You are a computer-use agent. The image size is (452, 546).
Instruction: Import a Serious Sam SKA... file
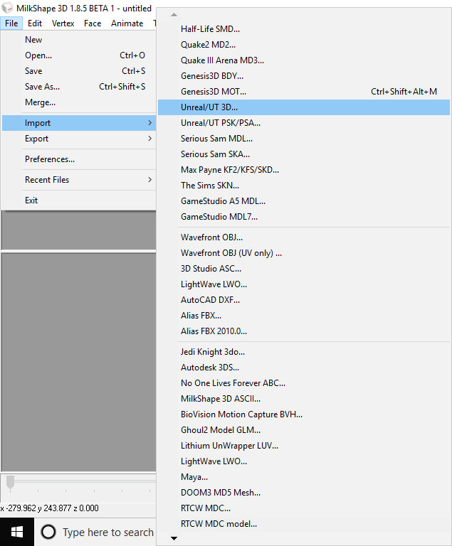(x=304, y=154)
